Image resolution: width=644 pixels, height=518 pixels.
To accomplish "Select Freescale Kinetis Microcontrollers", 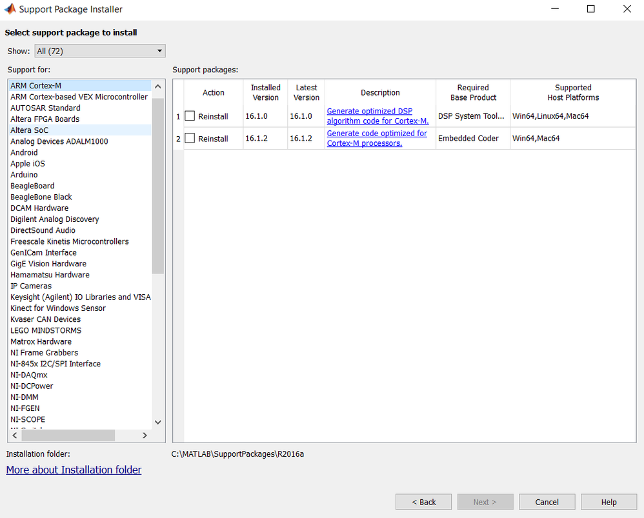I will (x=80, y=241).
